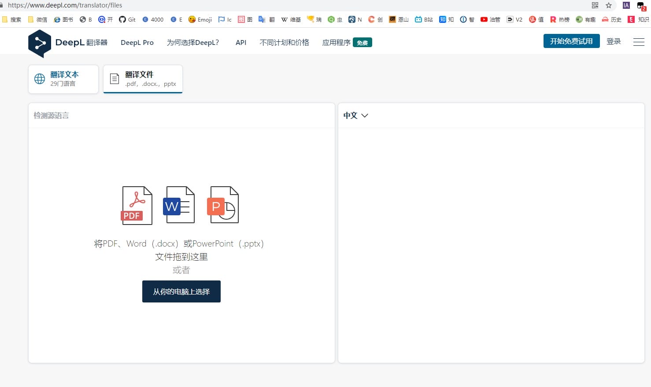Viewport: 651px width, 387px height.
Task: Open the Emoji bookmark
Action: point(200,19)
